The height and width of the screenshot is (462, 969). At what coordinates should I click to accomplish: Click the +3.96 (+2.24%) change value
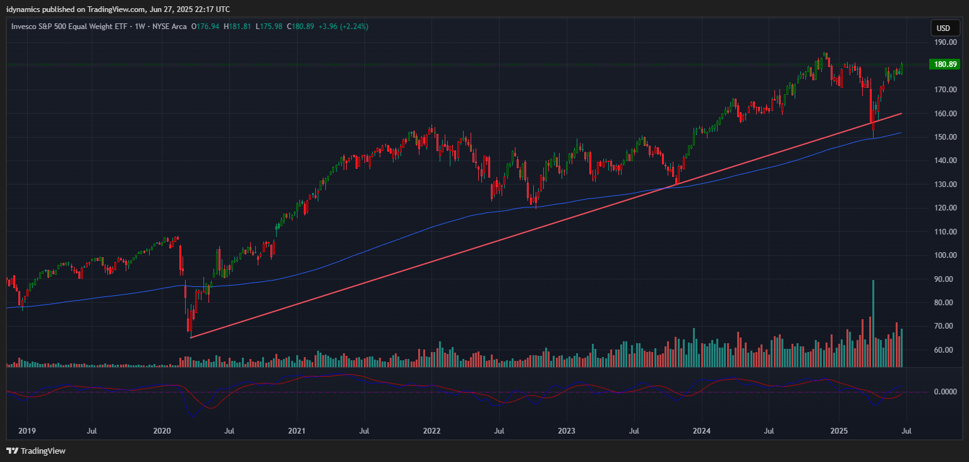[343, 27]
